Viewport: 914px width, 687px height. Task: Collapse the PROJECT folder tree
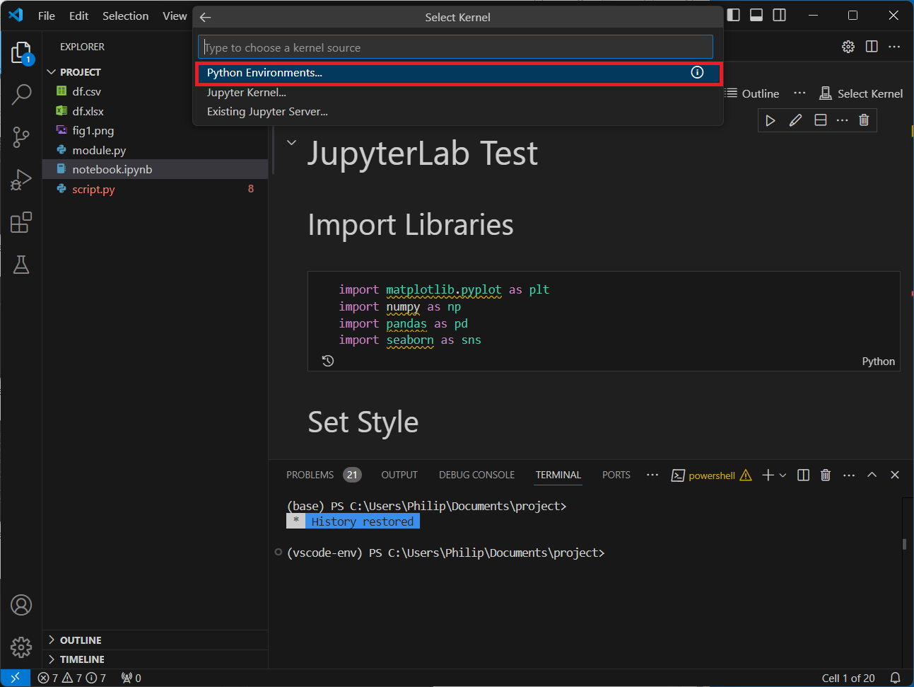coord(51,72)
